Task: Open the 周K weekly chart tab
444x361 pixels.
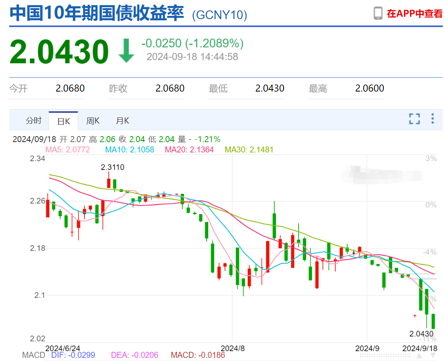Action: click(93, 121)
